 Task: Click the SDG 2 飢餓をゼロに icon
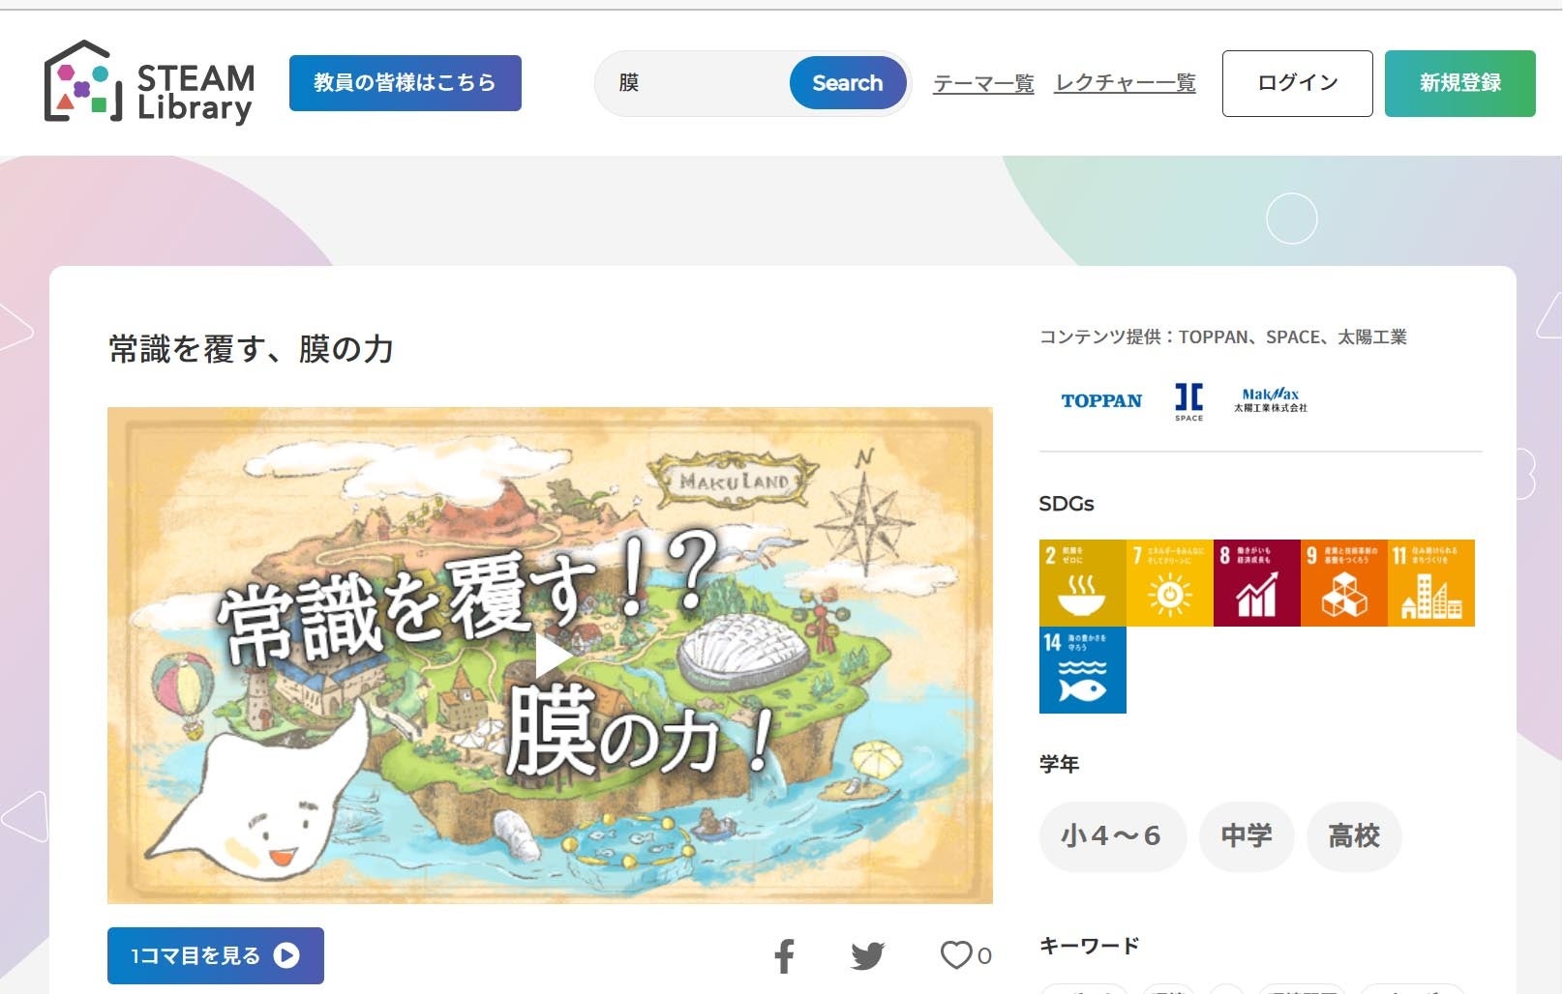pyautogui.click(x=1081, y=580)
